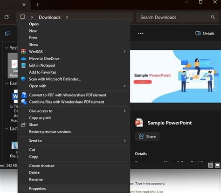
Task: Click the Word document icon in the file list
Action: point(15,96)
